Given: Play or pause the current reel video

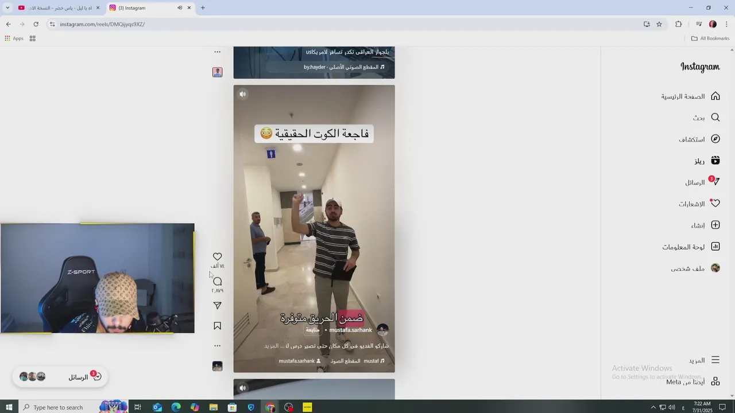Looking at the screenshot, I should coord(314,228).
